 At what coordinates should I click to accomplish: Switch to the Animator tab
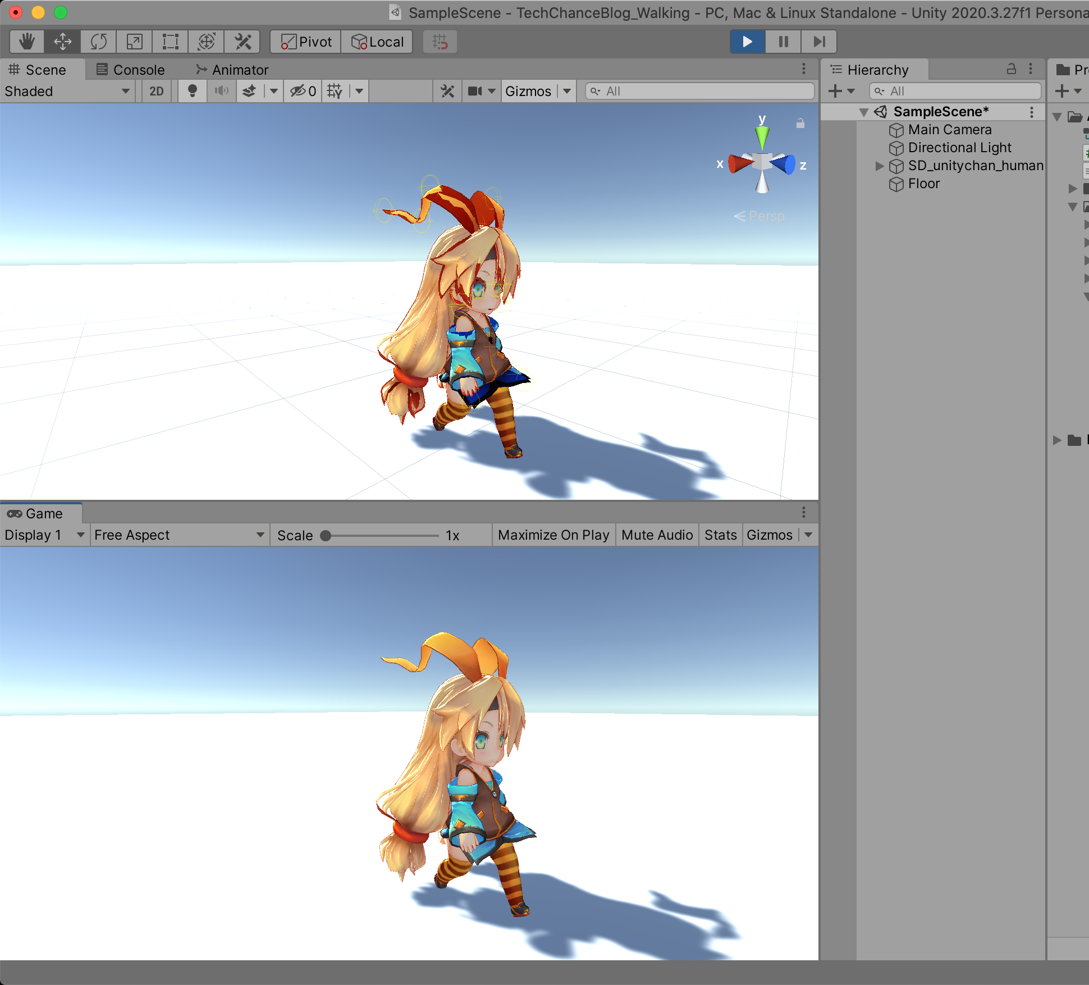pos(232,70)
